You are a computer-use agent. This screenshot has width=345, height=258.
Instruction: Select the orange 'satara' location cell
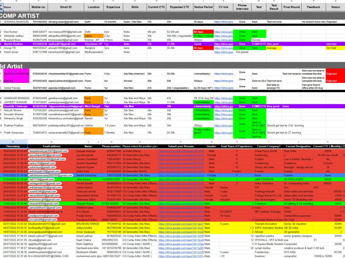click(x=94, y=36)
